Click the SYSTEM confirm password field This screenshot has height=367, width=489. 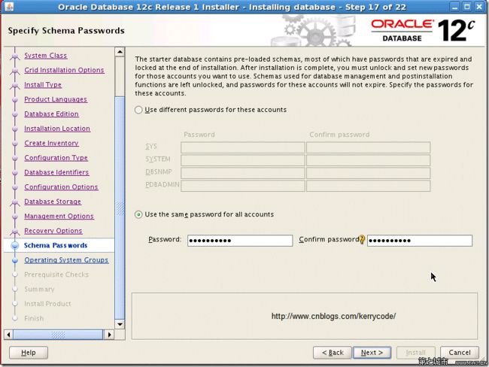click(369, 160)
